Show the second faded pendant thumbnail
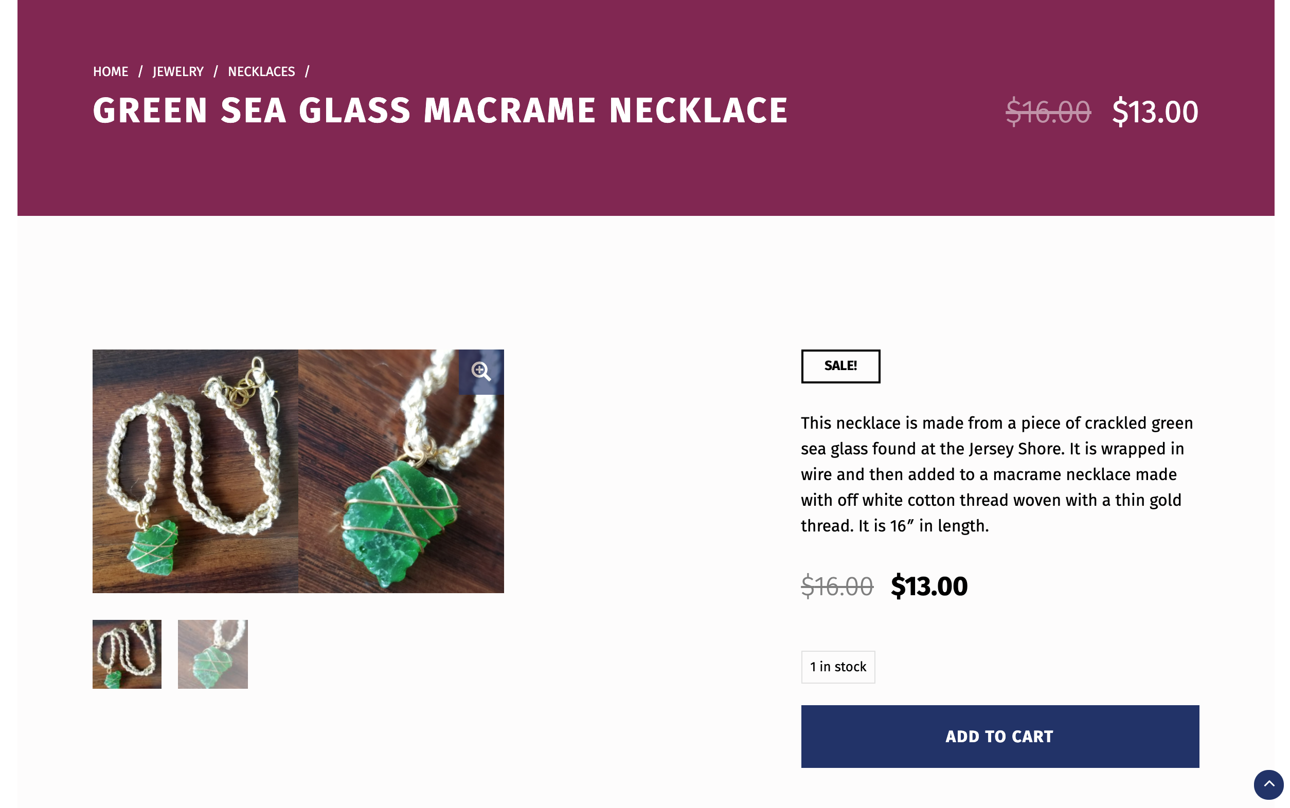The width and height of the screenshot is (1290, 808). tap(212, 654)
